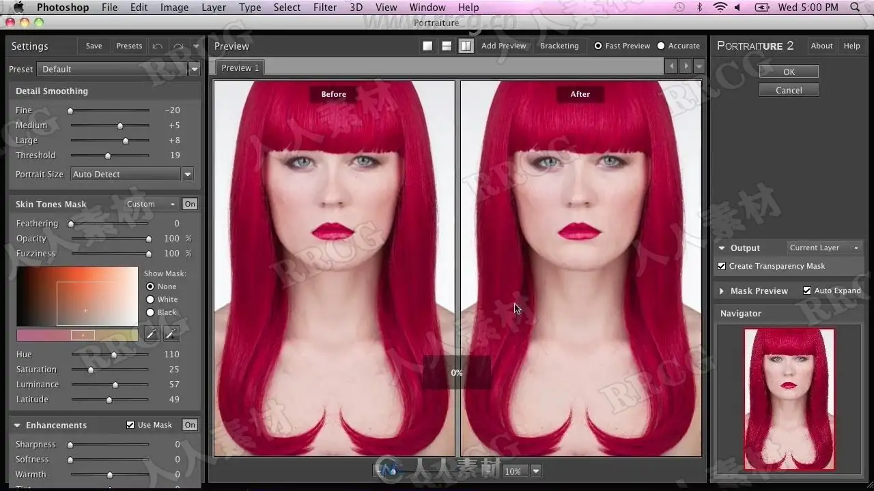Click the About button
Viewport: 874px width, 491px height.
pyautogui.click(x=821, y=46)
